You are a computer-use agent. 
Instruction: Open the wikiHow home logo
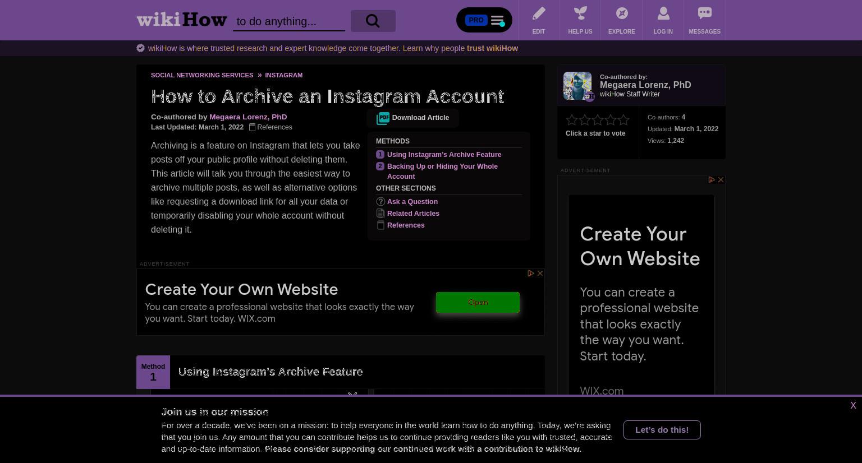pyautogui.click(x=182, y=20)
